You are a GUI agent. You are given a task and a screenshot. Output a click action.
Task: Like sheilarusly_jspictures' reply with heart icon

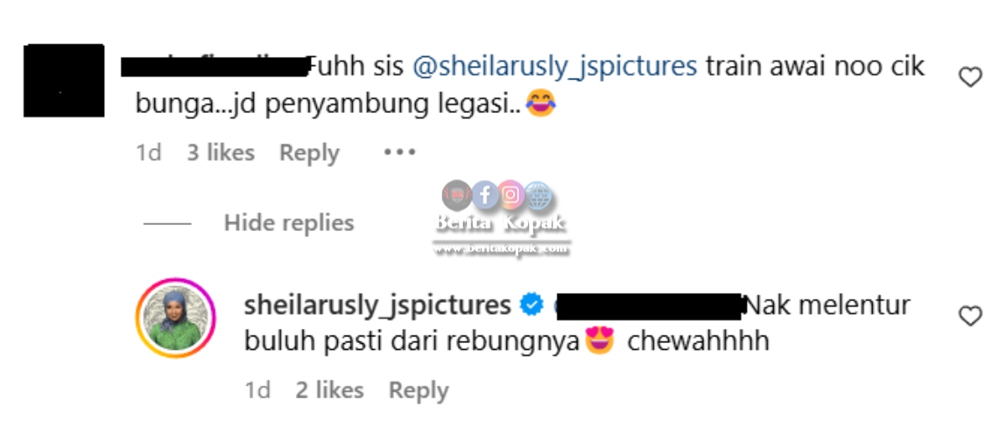tap(970, 316)
